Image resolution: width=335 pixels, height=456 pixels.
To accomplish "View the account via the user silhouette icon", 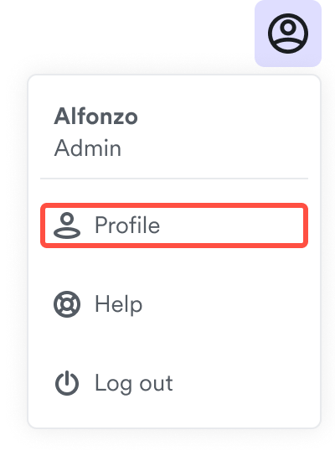I will point(67,225).
